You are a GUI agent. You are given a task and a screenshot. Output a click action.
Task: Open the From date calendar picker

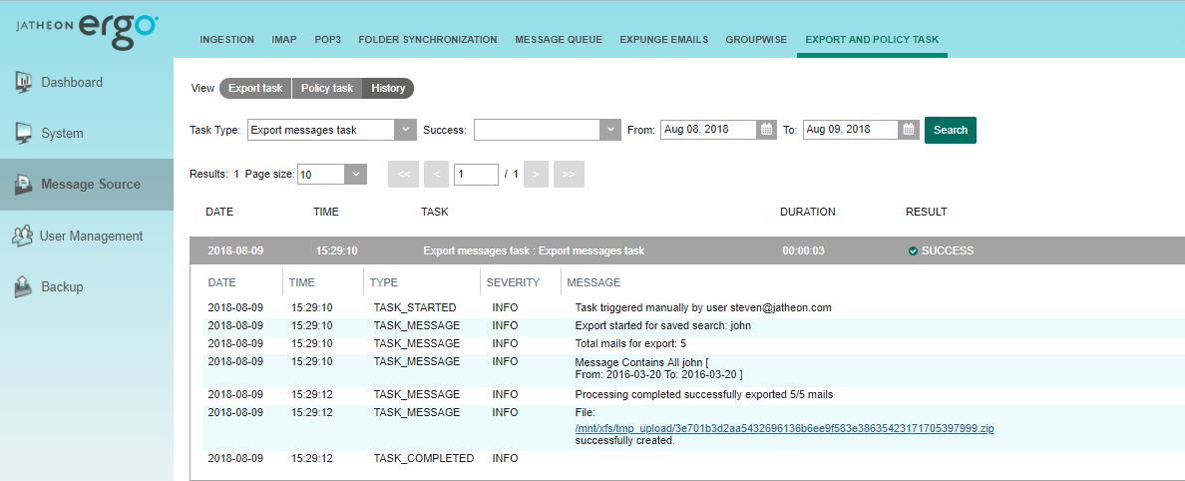(766, 130)
